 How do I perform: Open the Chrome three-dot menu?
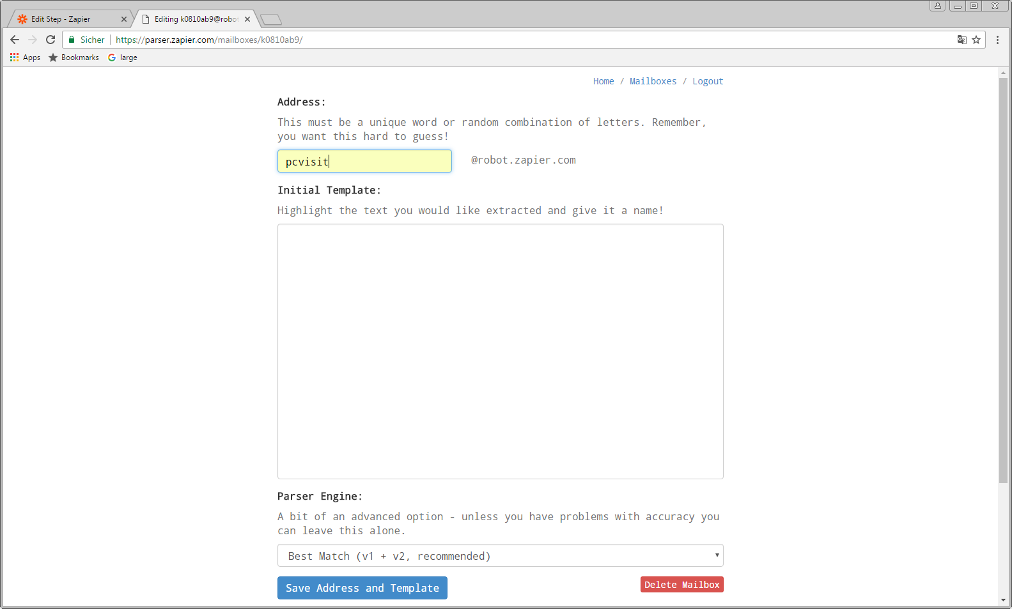(x=997, y=40)
